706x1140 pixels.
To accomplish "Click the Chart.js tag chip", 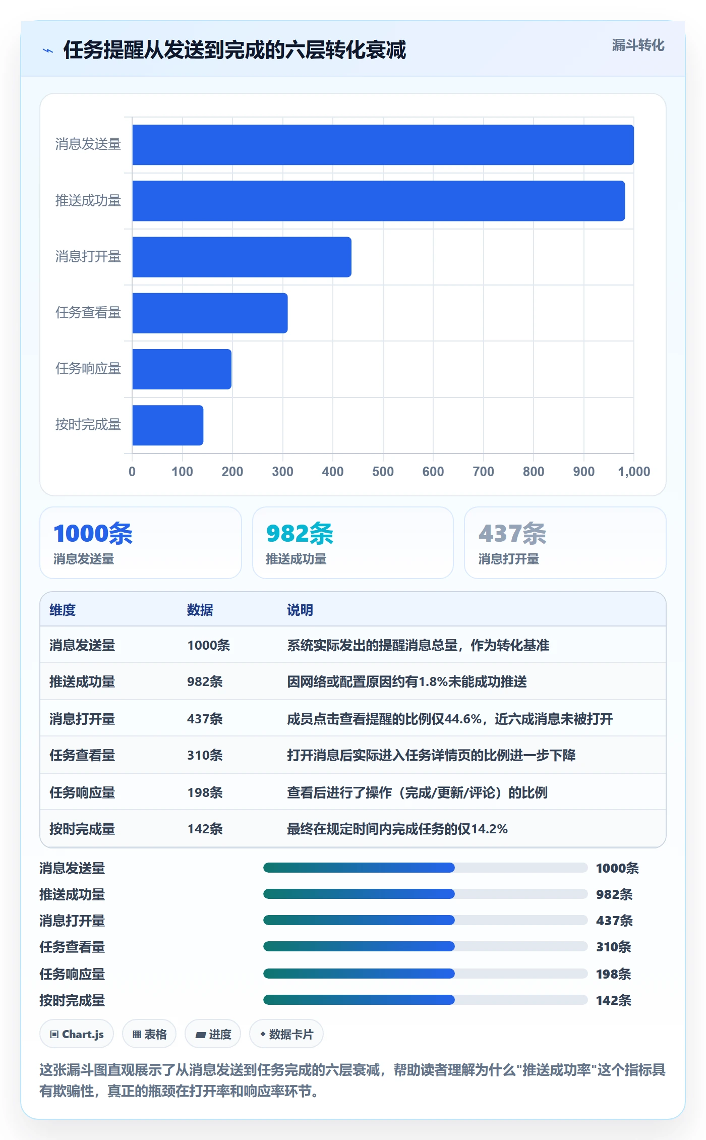I will click(x=77, y=1034).
